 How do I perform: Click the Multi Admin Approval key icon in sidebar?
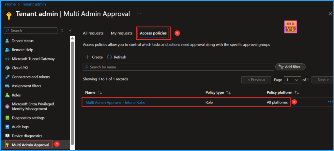click(8, 145)
